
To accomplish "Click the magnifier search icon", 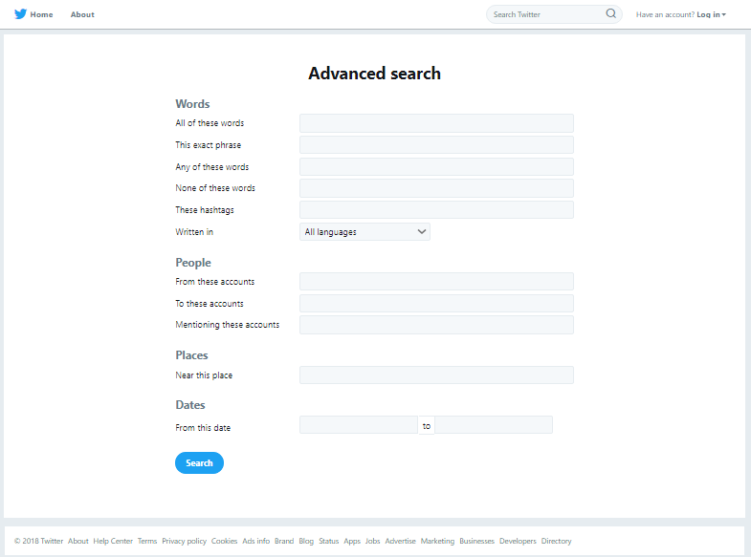I will point(611,14).
